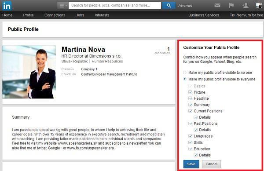
Task: Click the Slovak Republic location text
Action: [x=75, y=62]
